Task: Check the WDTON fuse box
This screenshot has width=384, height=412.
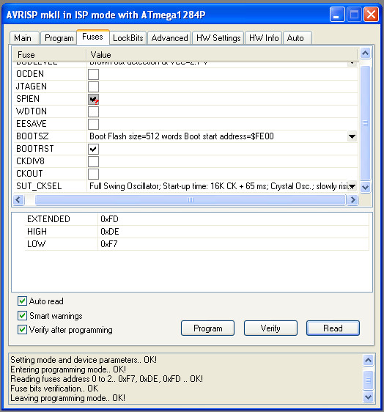Action: [x=93, y=111]
